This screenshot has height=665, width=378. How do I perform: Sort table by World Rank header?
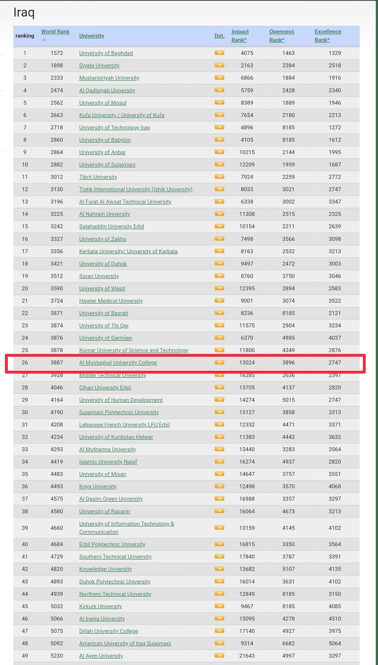pos(55,31)
